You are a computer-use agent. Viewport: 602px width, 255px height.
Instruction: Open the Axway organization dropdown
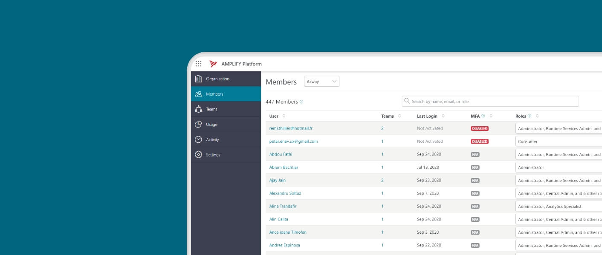pyautogui.click(x=321, y=82)
